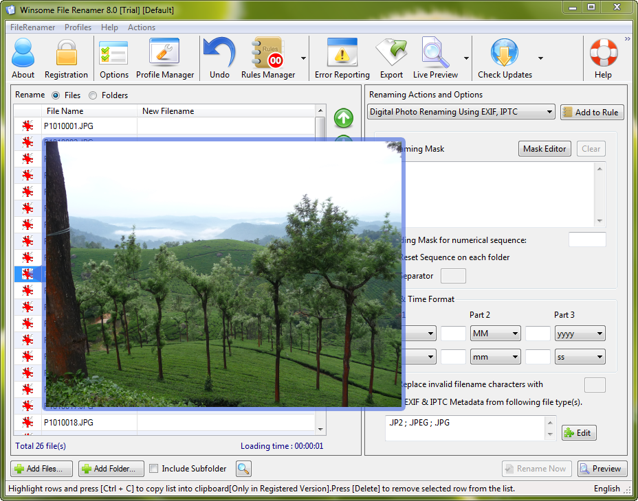Click Edit file types button
The image size is (638, 501).
click(579, 433)
